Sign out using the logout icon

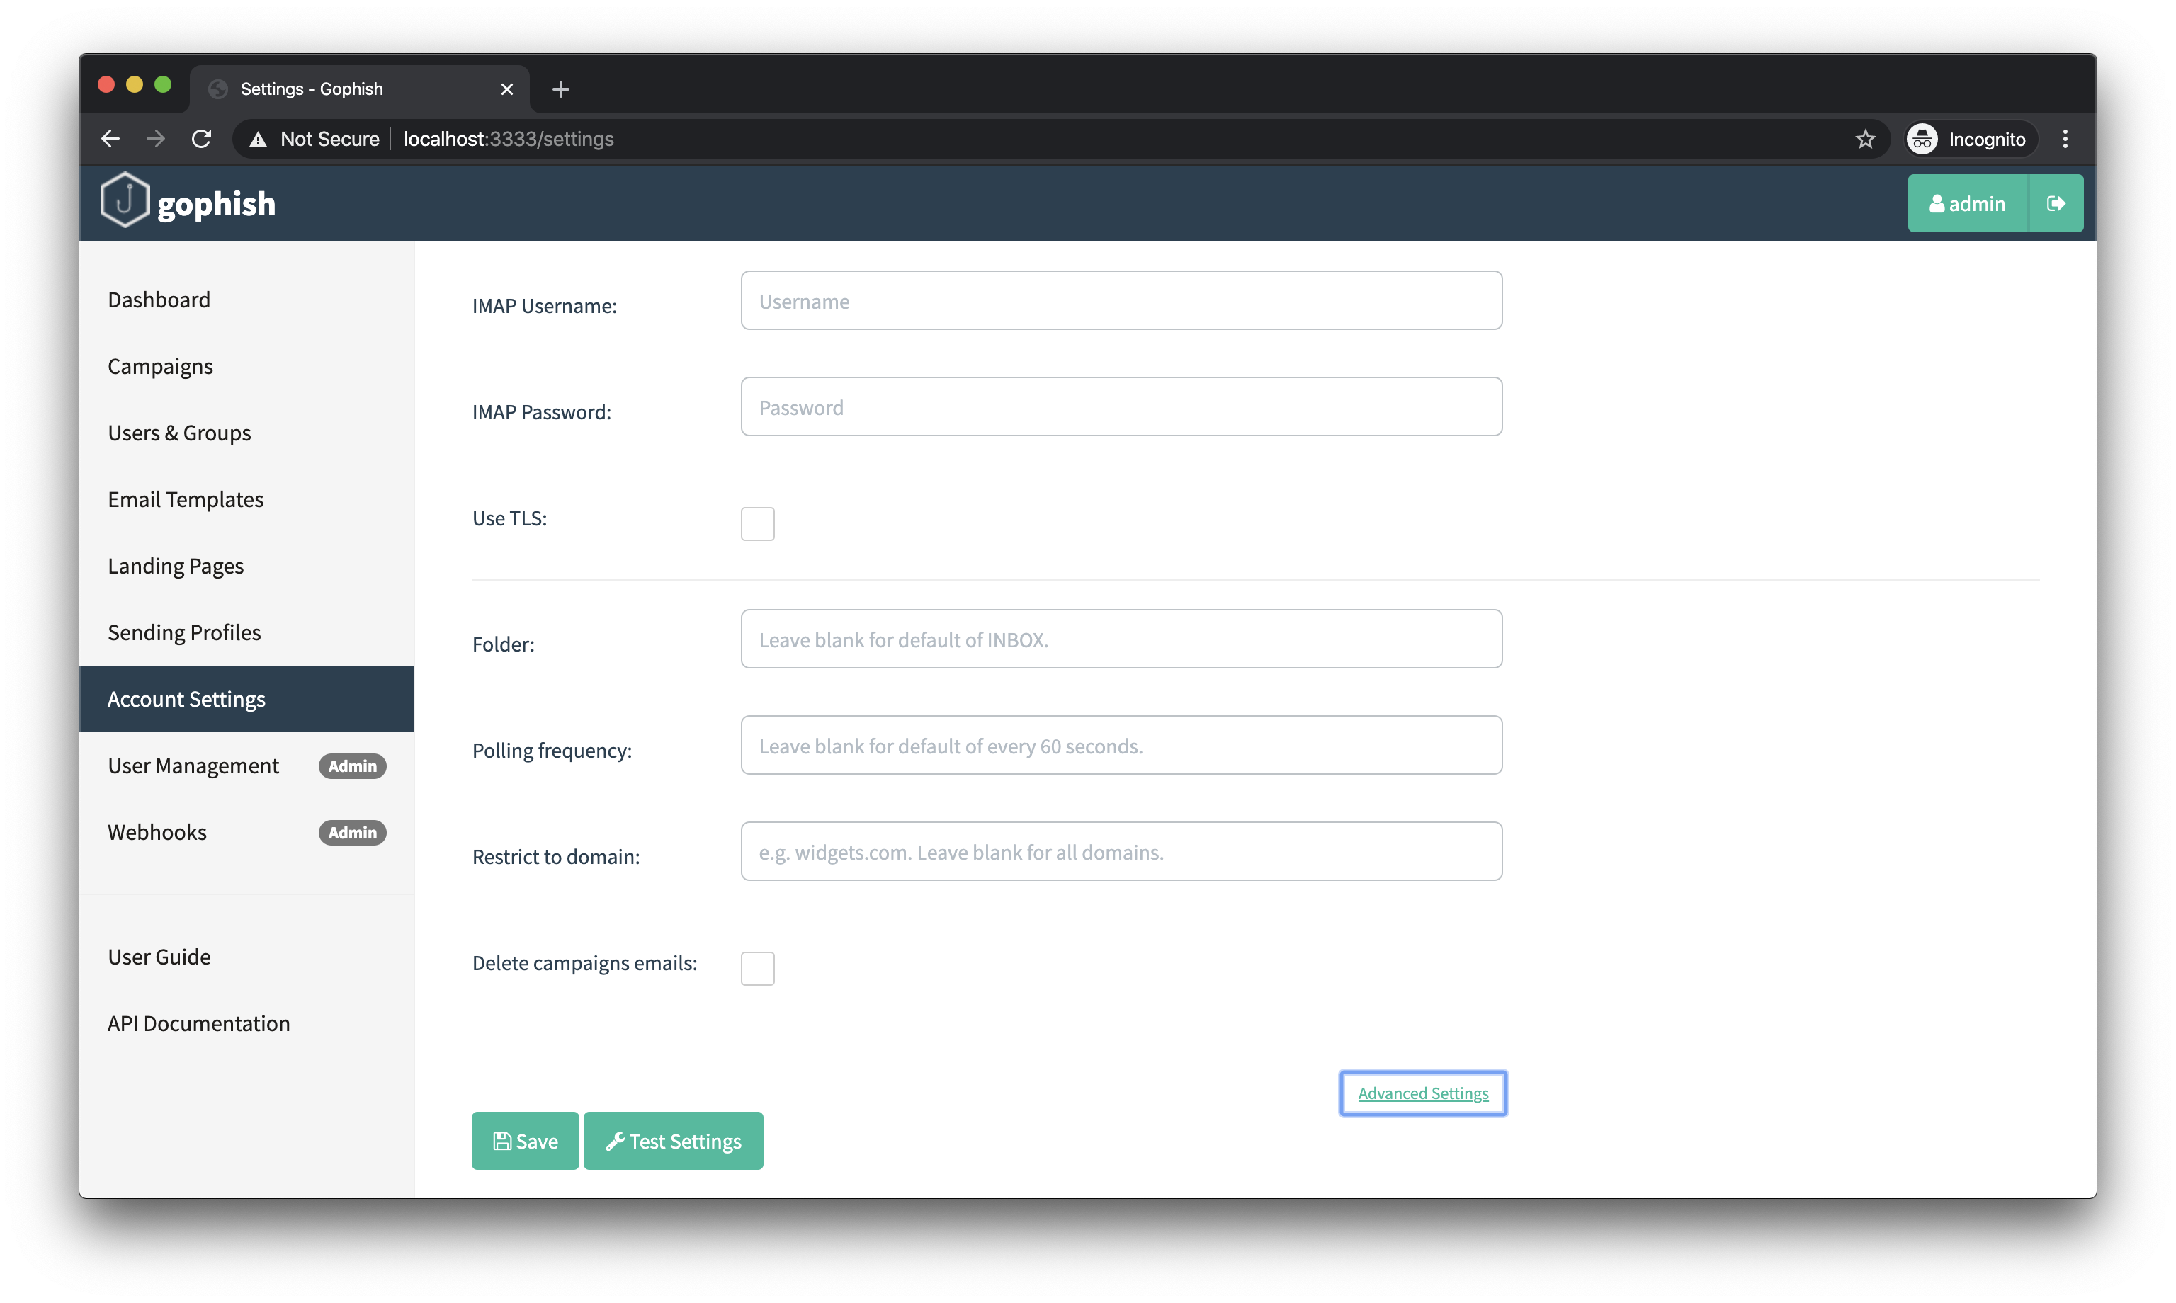pyautogui.click(x=2056, y=203)
